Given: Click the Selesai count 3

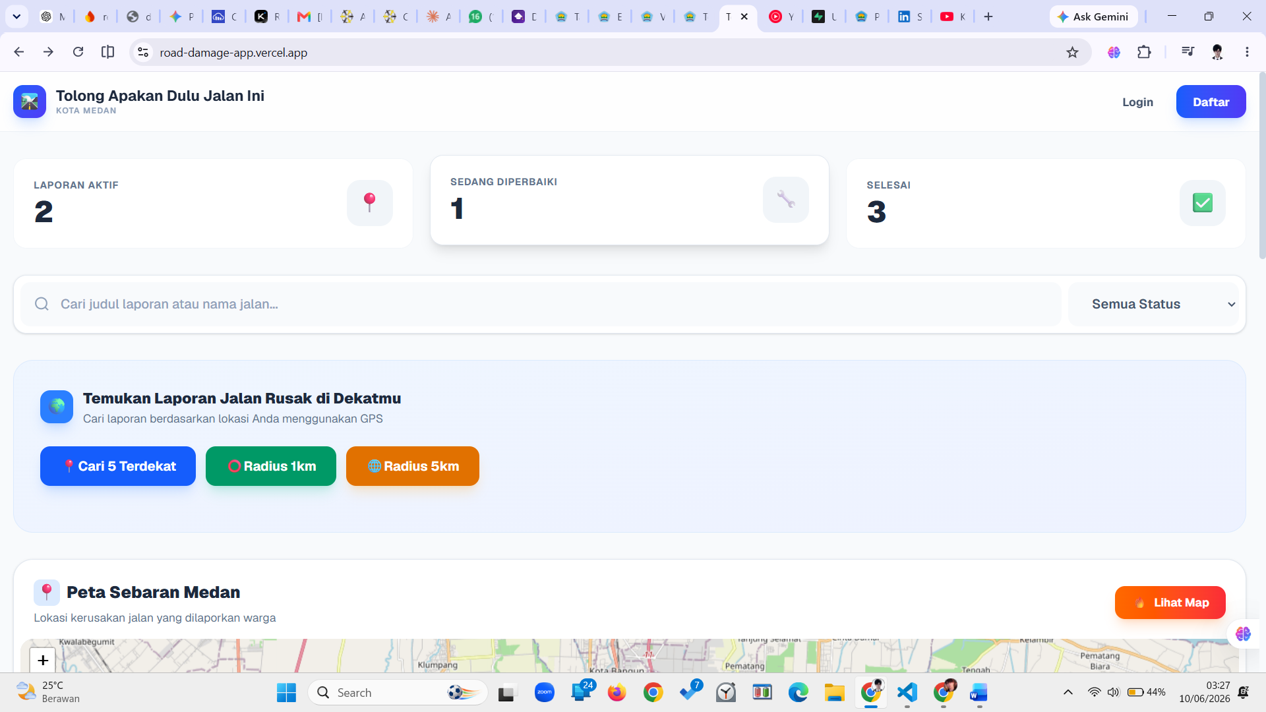Looking at the screenshot, I should 876,212.
